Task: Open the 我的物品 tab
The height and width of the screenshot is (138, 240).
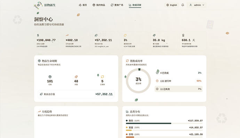Action: pyautogui.click(x=99, y=5)
